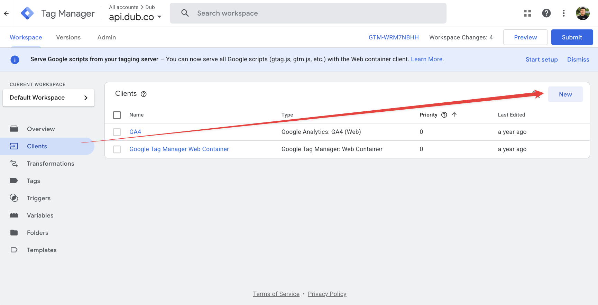598x305 pixels.
Task: Open Folders in the sidebar
Action: coord(38,233)
